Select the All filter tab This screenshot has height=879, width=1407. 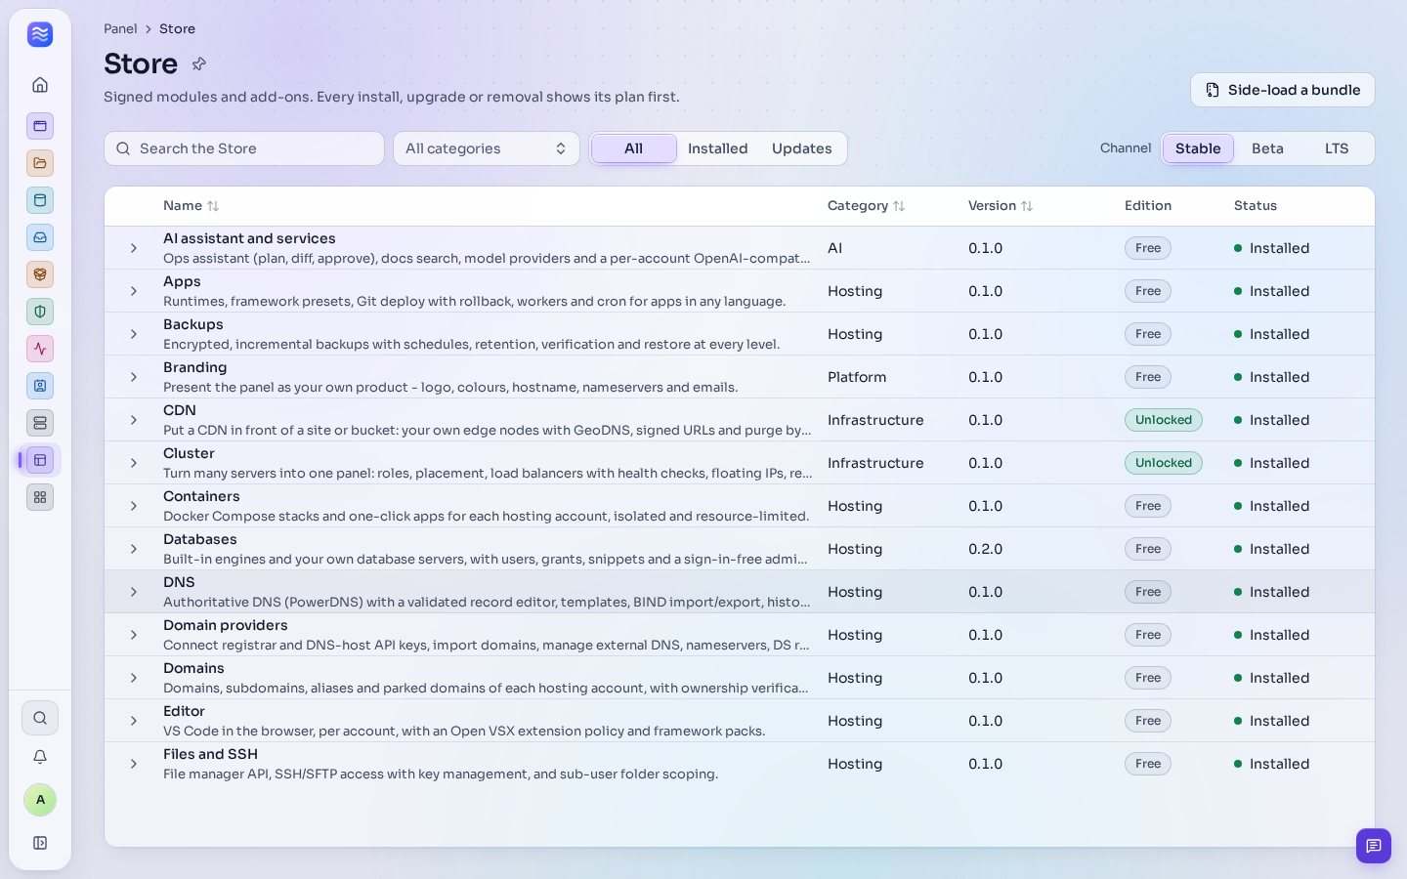(634, 148)
